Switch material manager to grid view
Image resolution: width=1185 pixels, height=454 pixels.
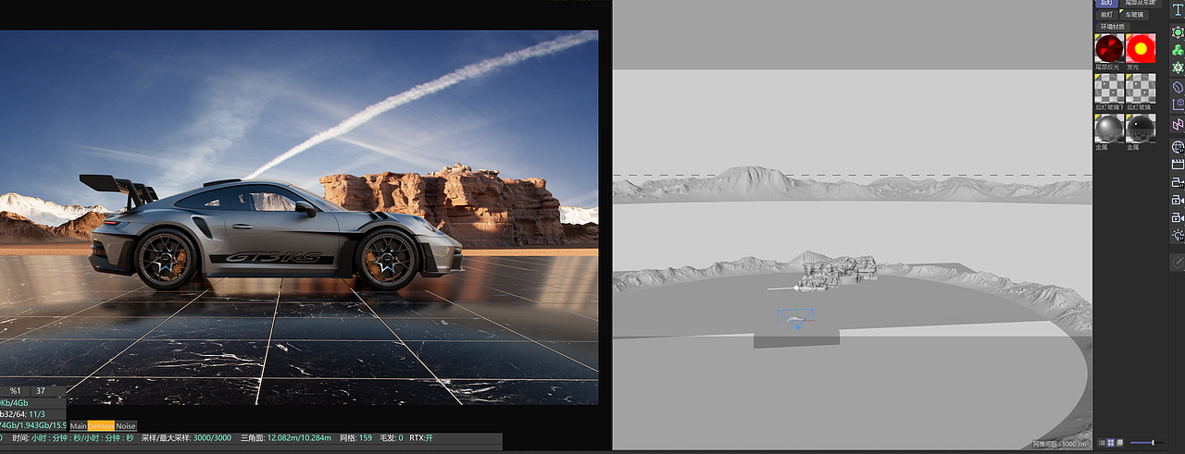point(1109,444)
